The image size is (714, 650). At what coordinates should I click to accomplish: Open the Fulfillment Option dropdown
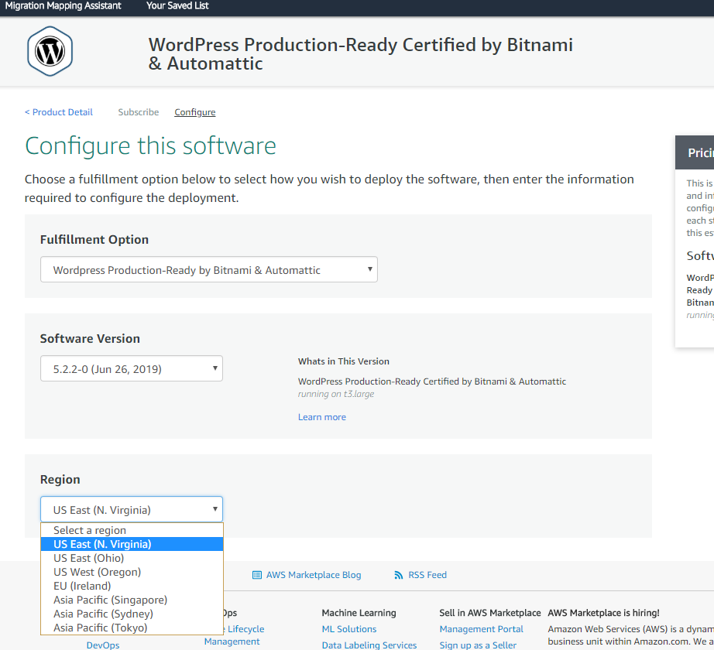(209, 270)
